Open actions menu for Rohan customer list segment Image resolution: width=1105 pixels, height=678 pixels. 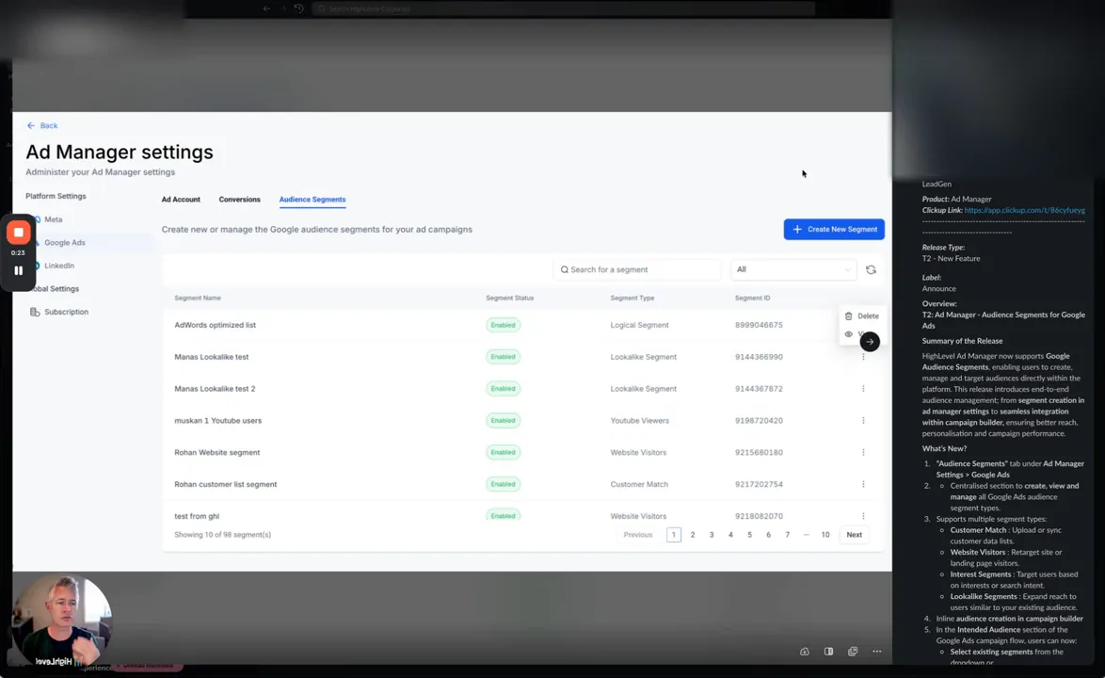pos(863,484)
